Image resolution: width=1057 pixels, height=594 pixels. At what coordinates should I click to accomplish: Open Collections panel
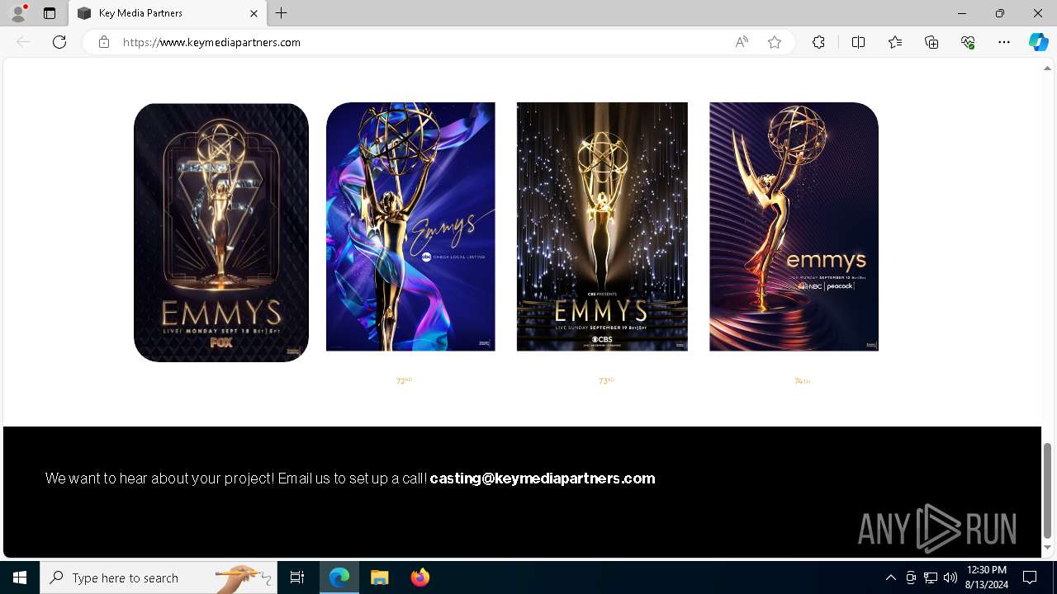click(931, 42)
